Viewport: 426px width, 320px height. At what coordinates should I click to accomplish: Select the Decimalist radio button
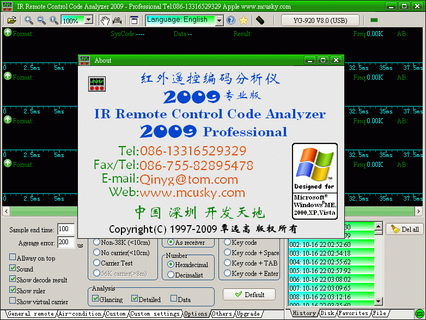tap(171, 275)
